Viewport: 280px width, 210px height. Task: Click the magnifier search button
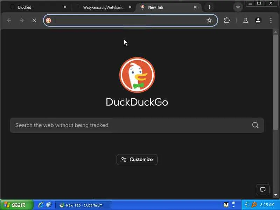point(255,125)
